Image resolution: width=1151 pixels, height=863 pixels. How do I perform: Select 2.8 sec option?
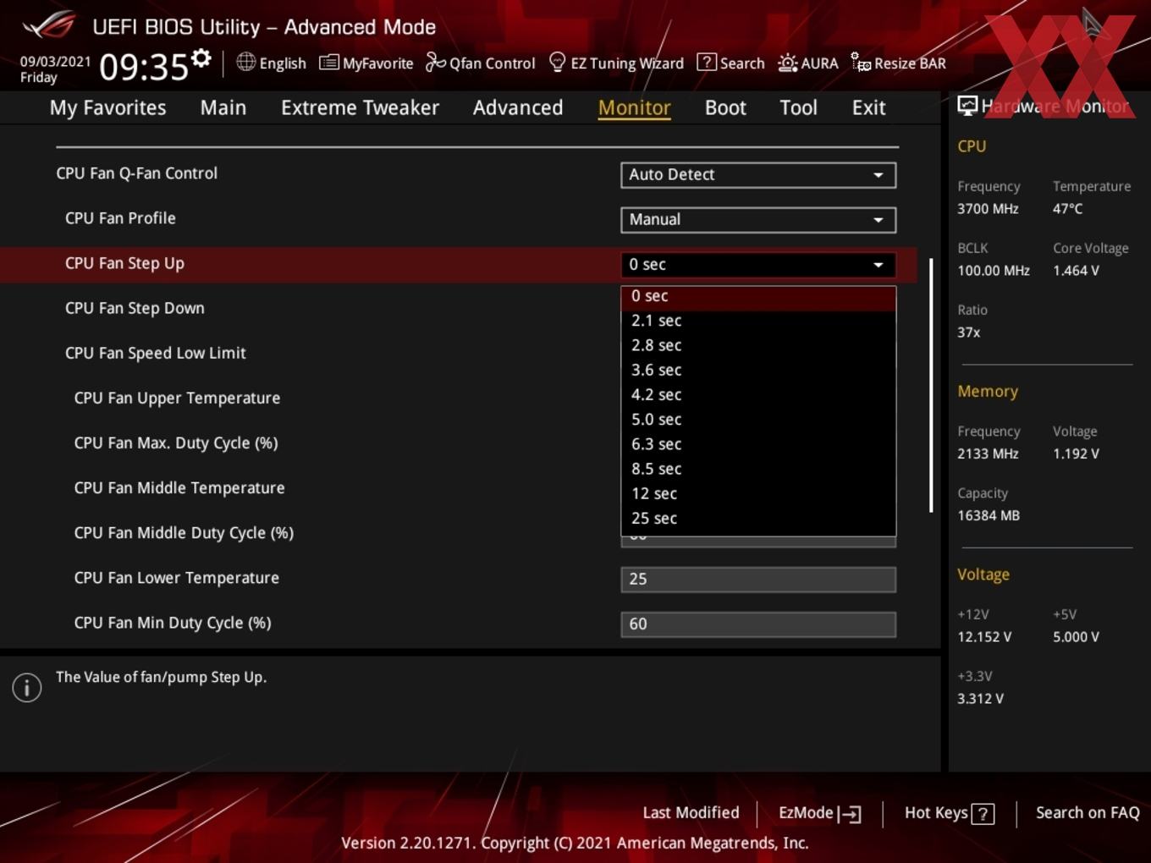(758, 345)
